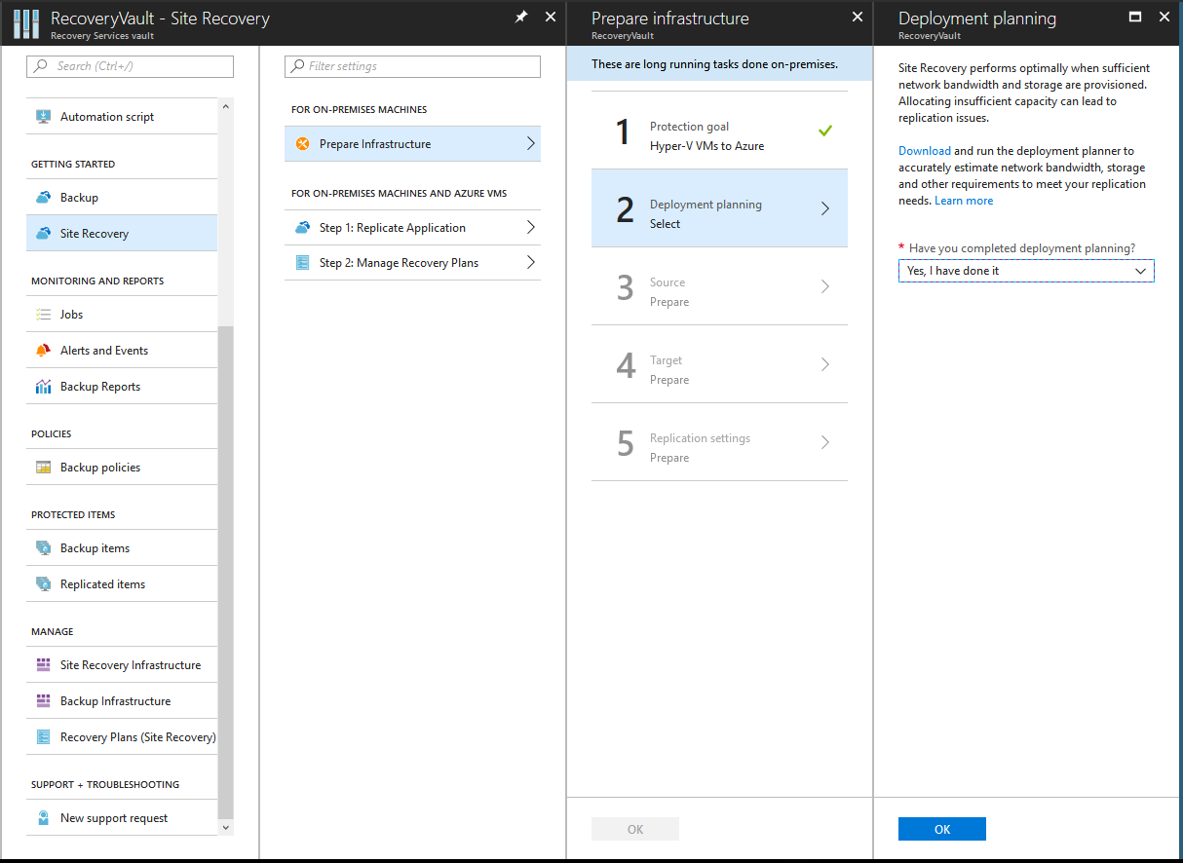Click the Recovery Services vault logo icon
This screenshot has height=863, width=1183.
[x=26, y=23]
